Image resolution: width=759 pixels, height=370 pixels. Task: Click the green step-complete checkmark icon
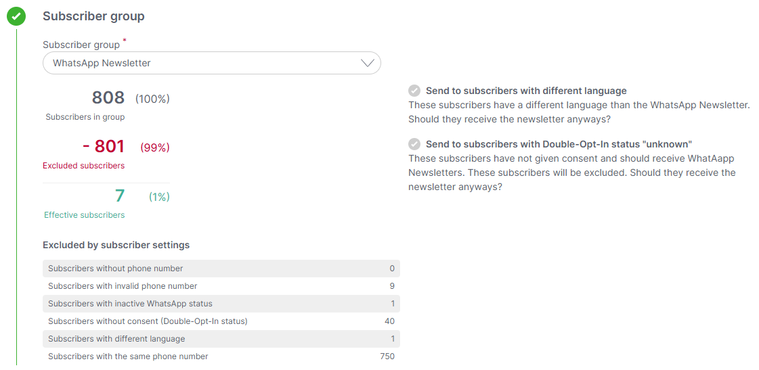coord(16,16)
